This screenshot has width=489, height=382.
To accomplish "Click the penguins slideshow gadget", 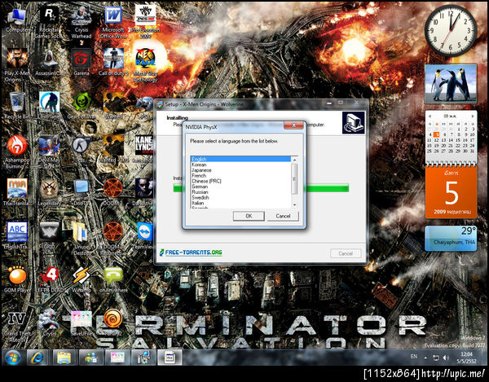I will [451, 84].
